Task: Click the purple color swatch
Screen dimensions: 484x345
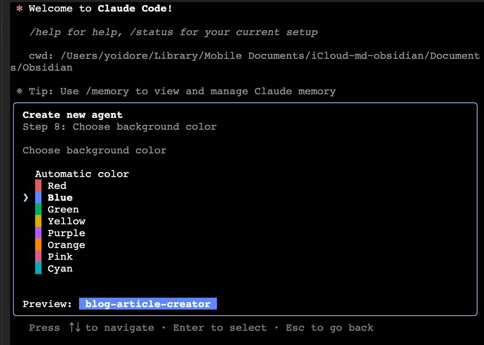Action: tap(38, 233)
